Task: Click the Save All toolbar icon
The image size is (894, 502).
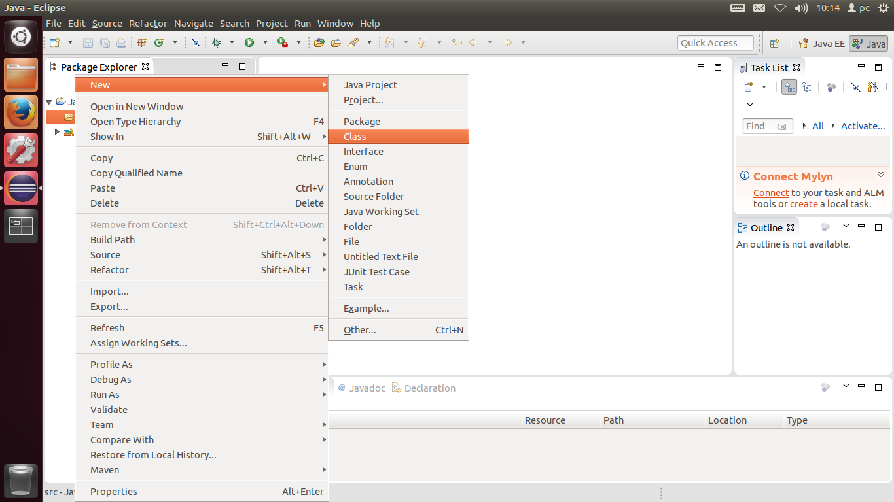Action: coord(105,43)
